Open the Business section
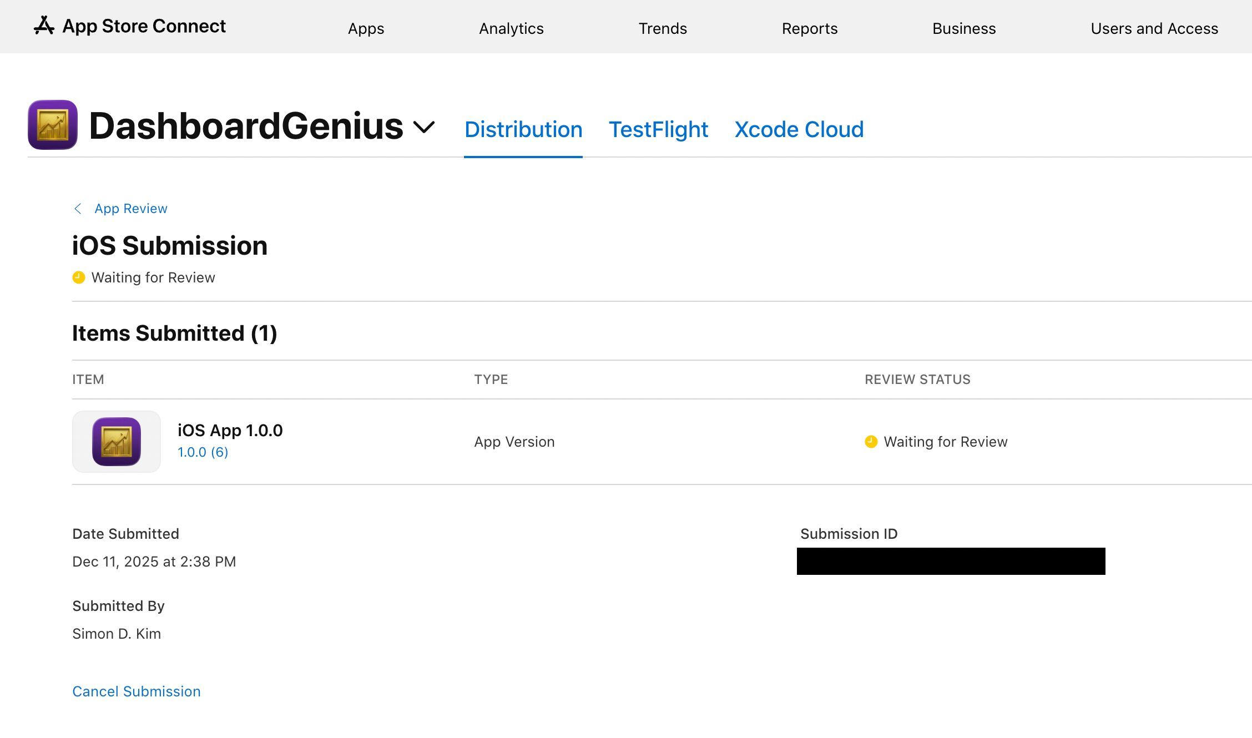The image size is (1252, 738). (964, 28)
